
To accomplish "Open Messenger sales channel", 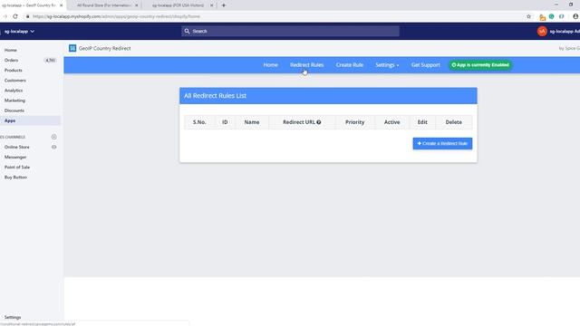I will click(x=15, y=157).
